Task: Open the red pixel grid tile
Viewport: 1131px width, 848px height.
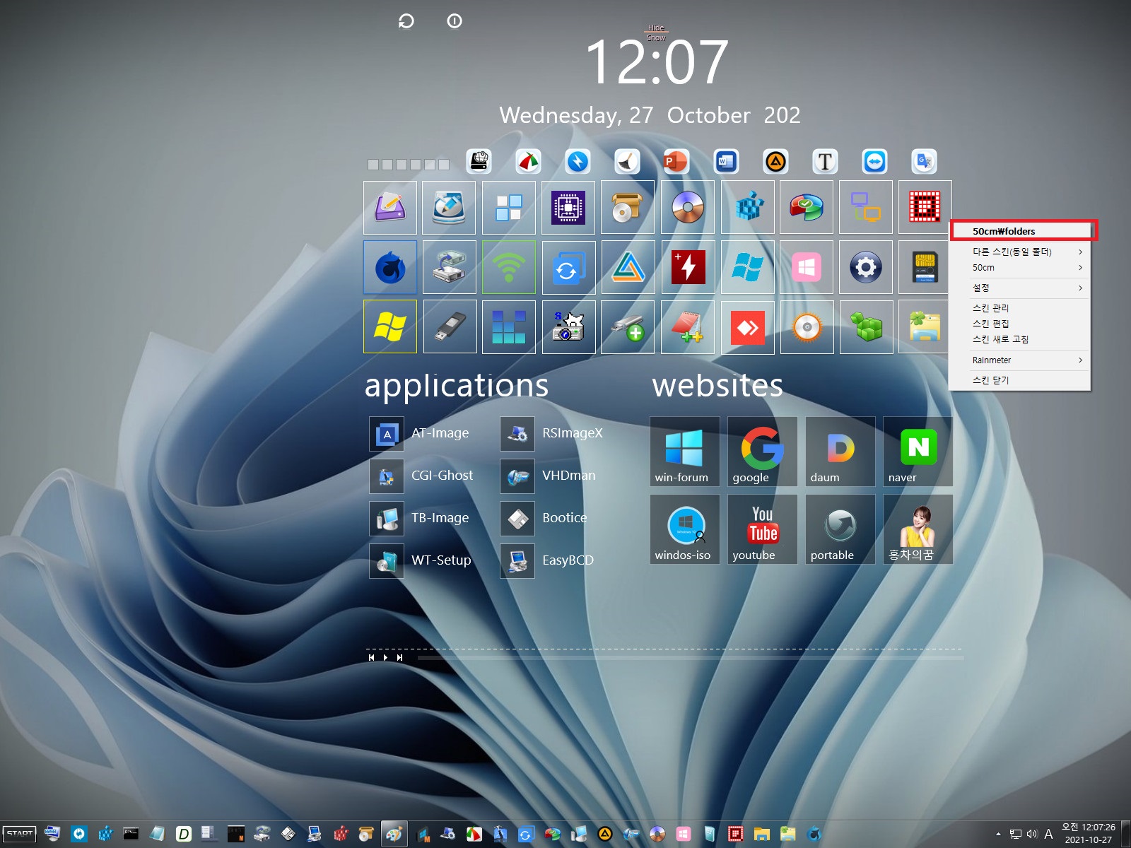Action: pos(925,208)
